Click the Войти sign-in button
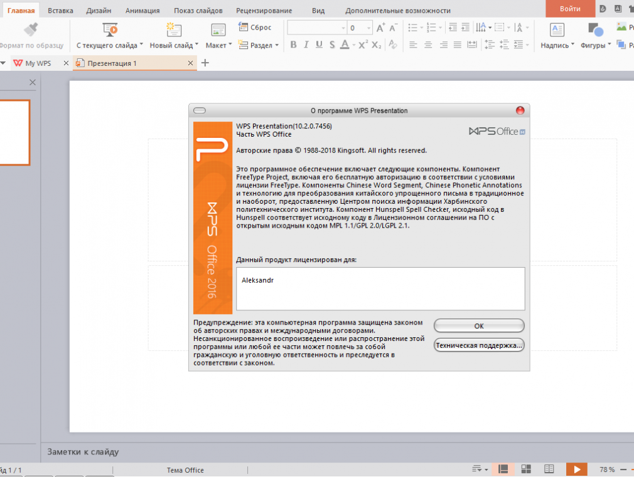Viewport: 634px width, 477px height. (x=570, y=9)
